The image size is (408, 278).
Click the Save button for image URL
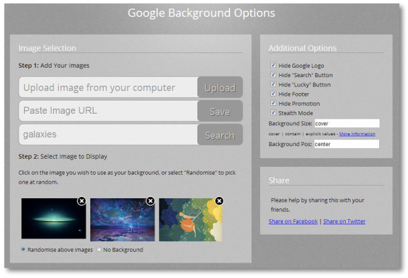point(219,112)
